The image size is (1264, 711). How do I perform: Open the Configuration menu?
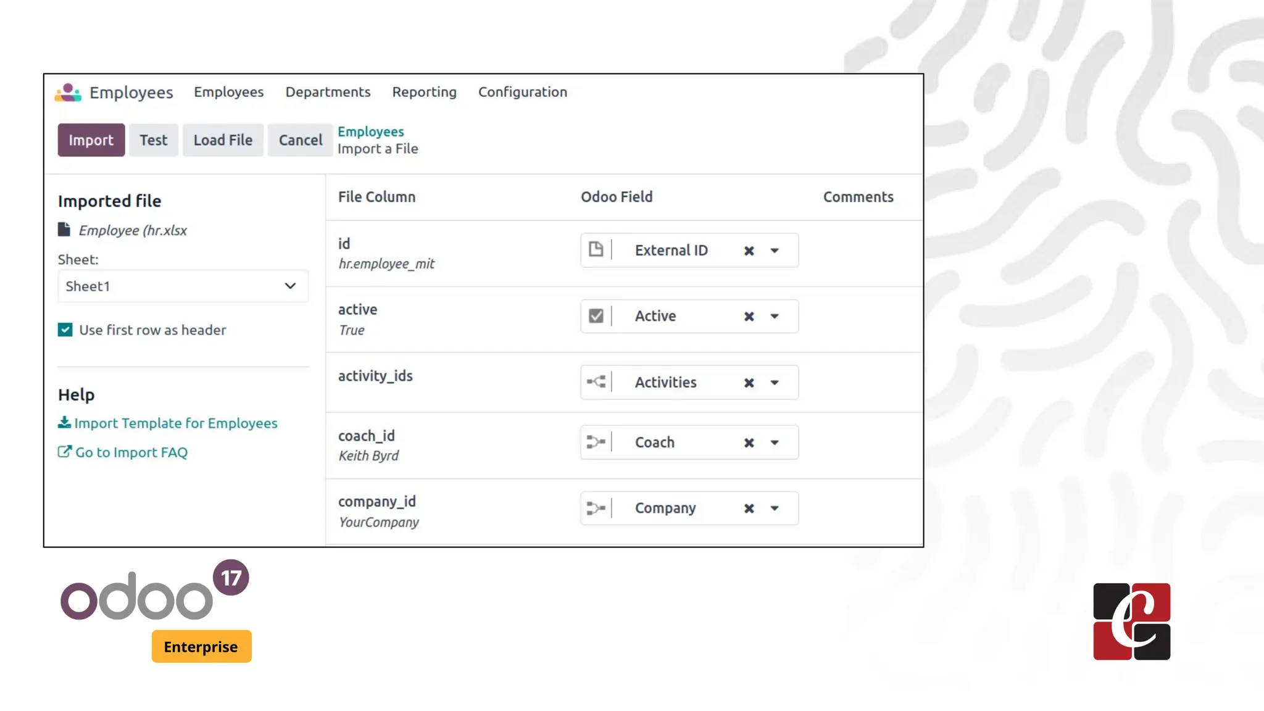pyautogui.click(x=522, y=92)
